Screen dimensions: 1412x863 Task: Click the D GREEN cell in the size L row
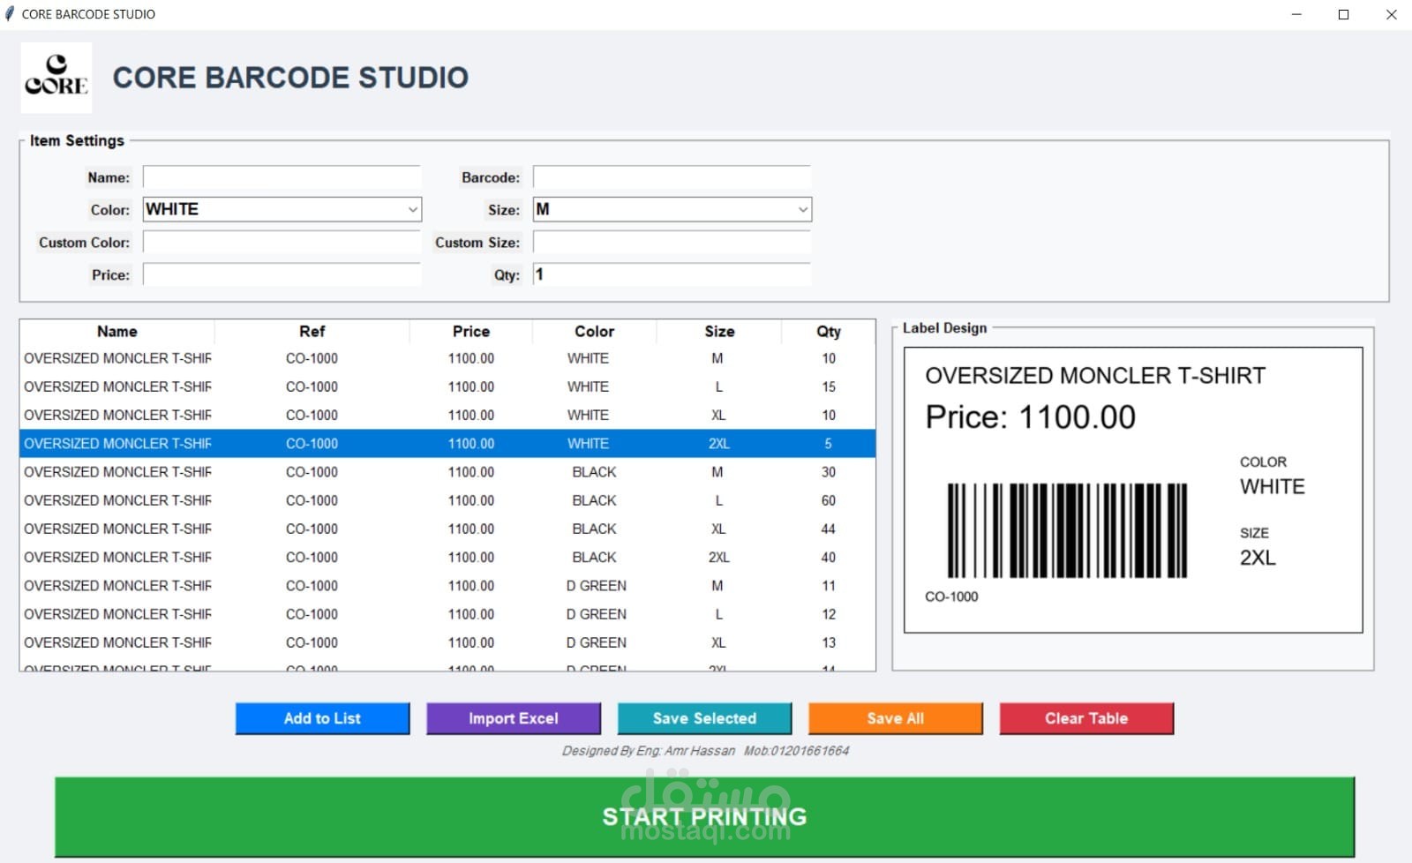596,614
